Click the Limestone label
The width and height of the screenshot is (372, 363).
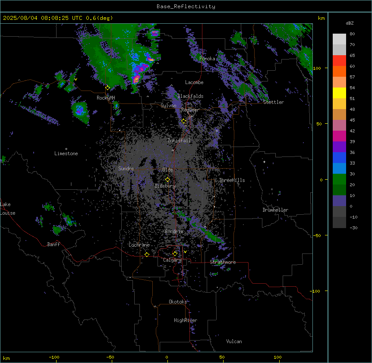[66, 153]
